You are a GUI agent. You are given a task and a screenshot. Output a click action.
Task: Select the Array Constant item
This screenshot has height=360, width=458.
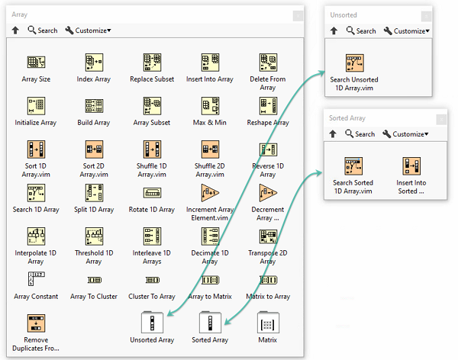(36, 279)
